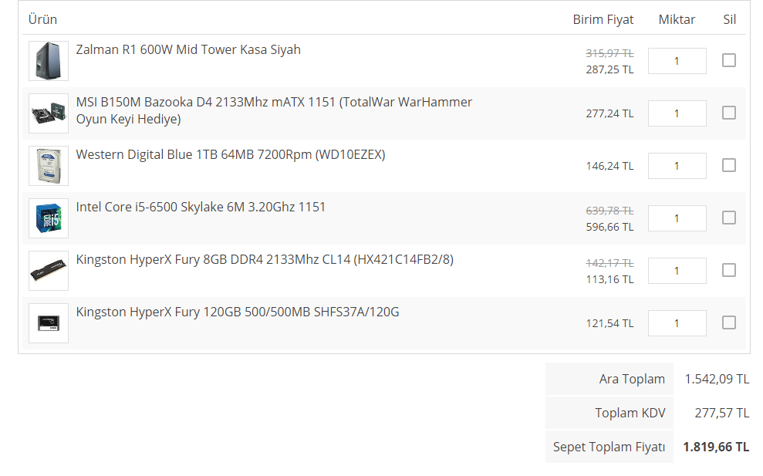Open Kingston HyperX Fury 120GB SSD link

238,312
